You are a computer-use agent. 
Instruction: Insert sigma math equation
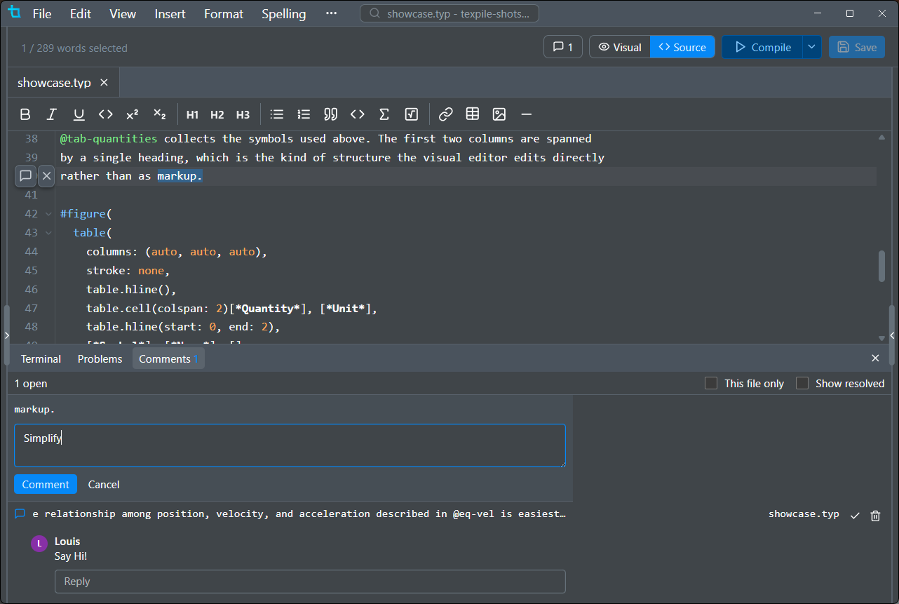click(384, 114)
